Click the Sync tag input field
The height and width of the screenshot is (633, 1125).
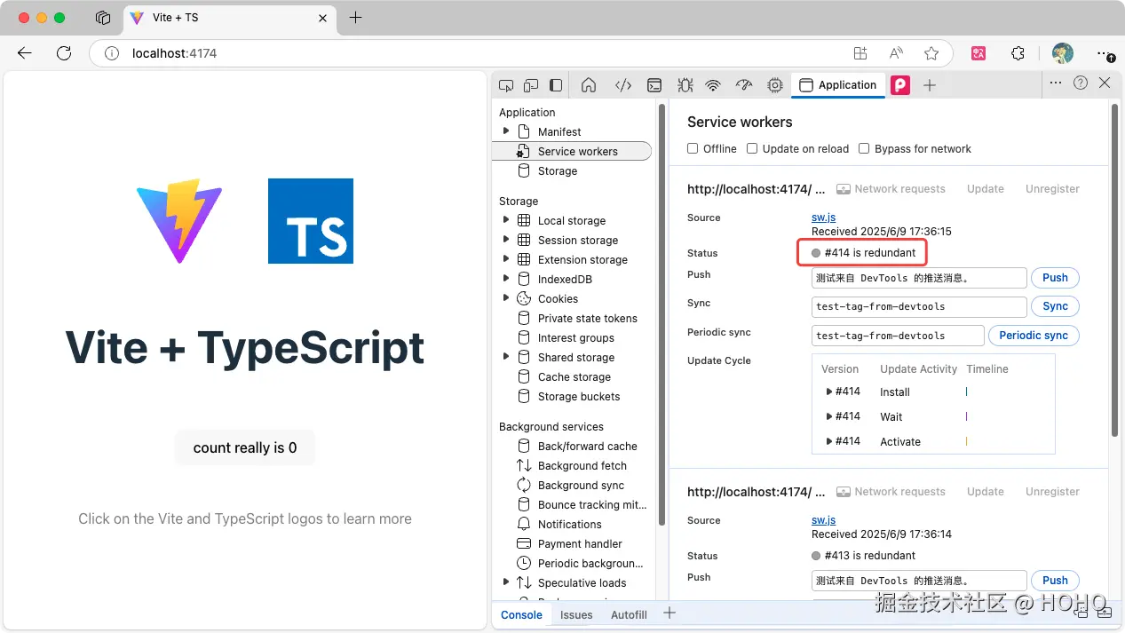(x=919, y=306)
